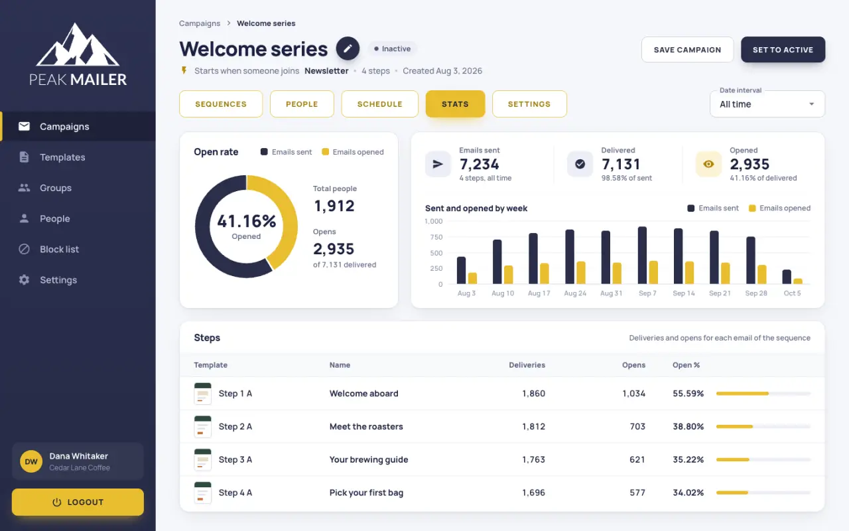Open People in the sidebar menu
849x531 pixels.
coord(78,218)
